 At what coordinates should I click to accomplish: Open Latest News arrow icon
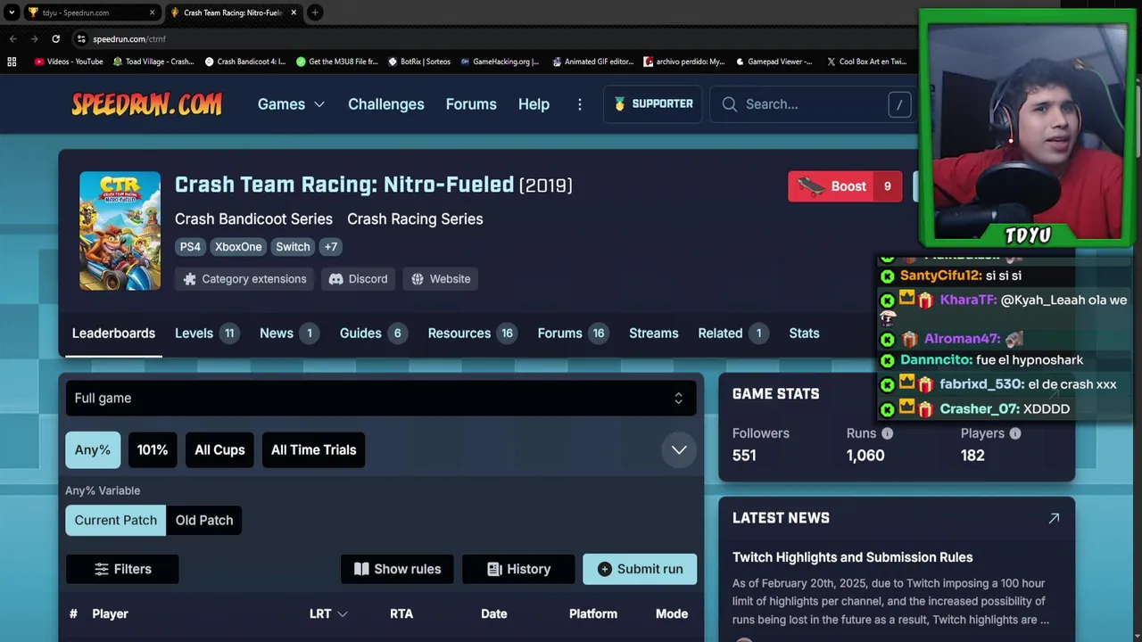(1054, 518)
